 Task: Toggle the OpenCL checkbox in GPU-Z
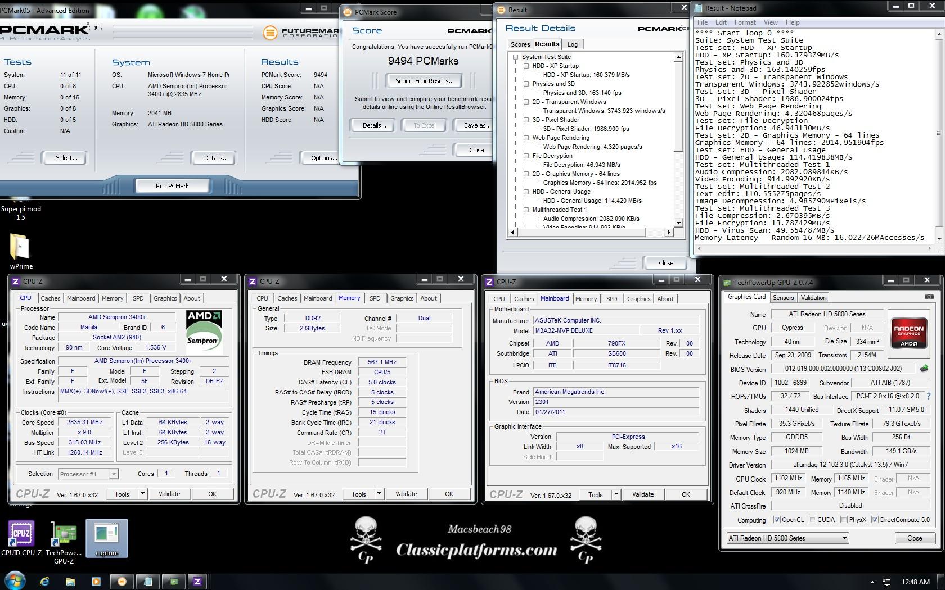coord(777,520)
